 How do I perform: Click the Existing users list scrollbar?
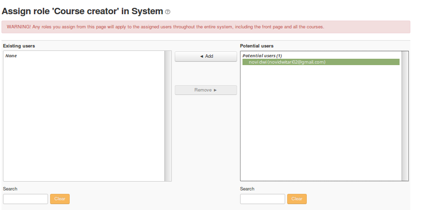168,116
